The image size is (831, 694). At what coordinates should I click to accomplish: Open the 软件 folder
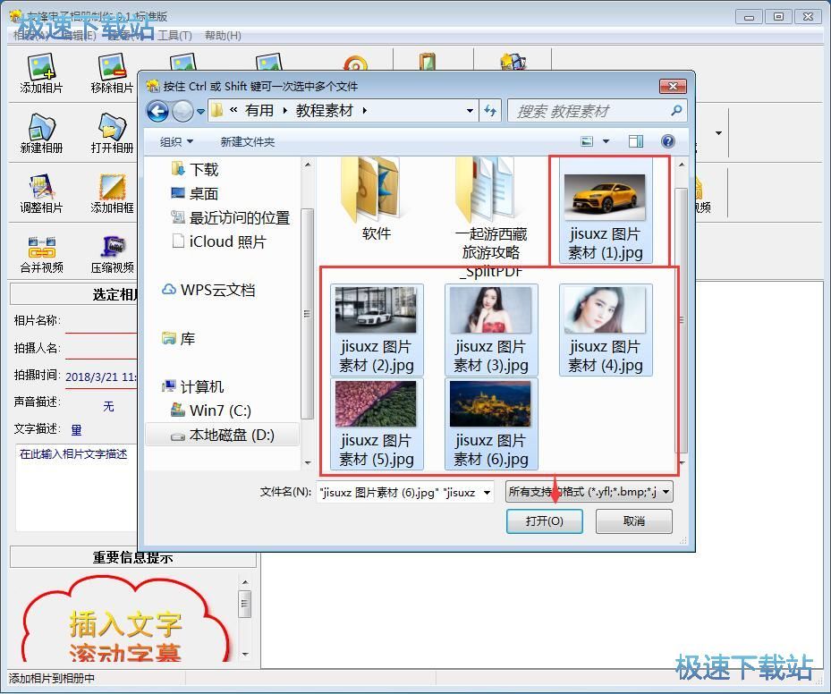[377, 199]
